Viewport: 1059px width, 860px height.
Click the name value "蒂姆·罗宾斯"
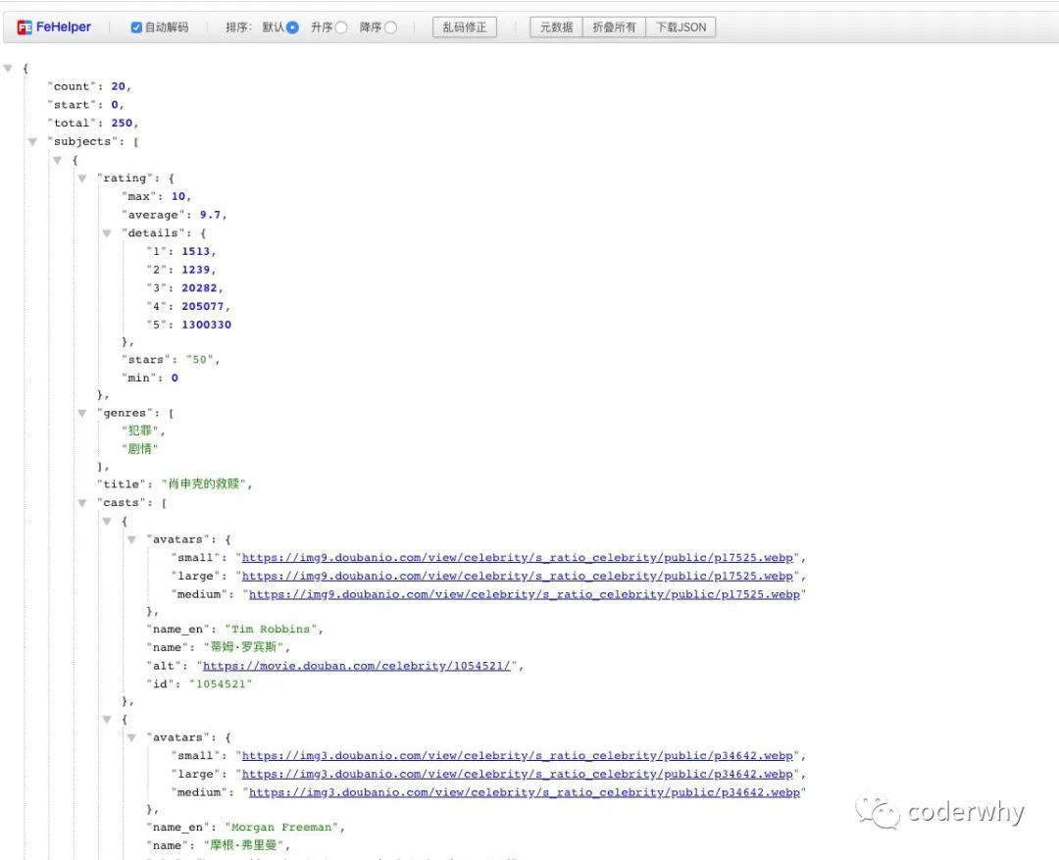coord(243,647)
